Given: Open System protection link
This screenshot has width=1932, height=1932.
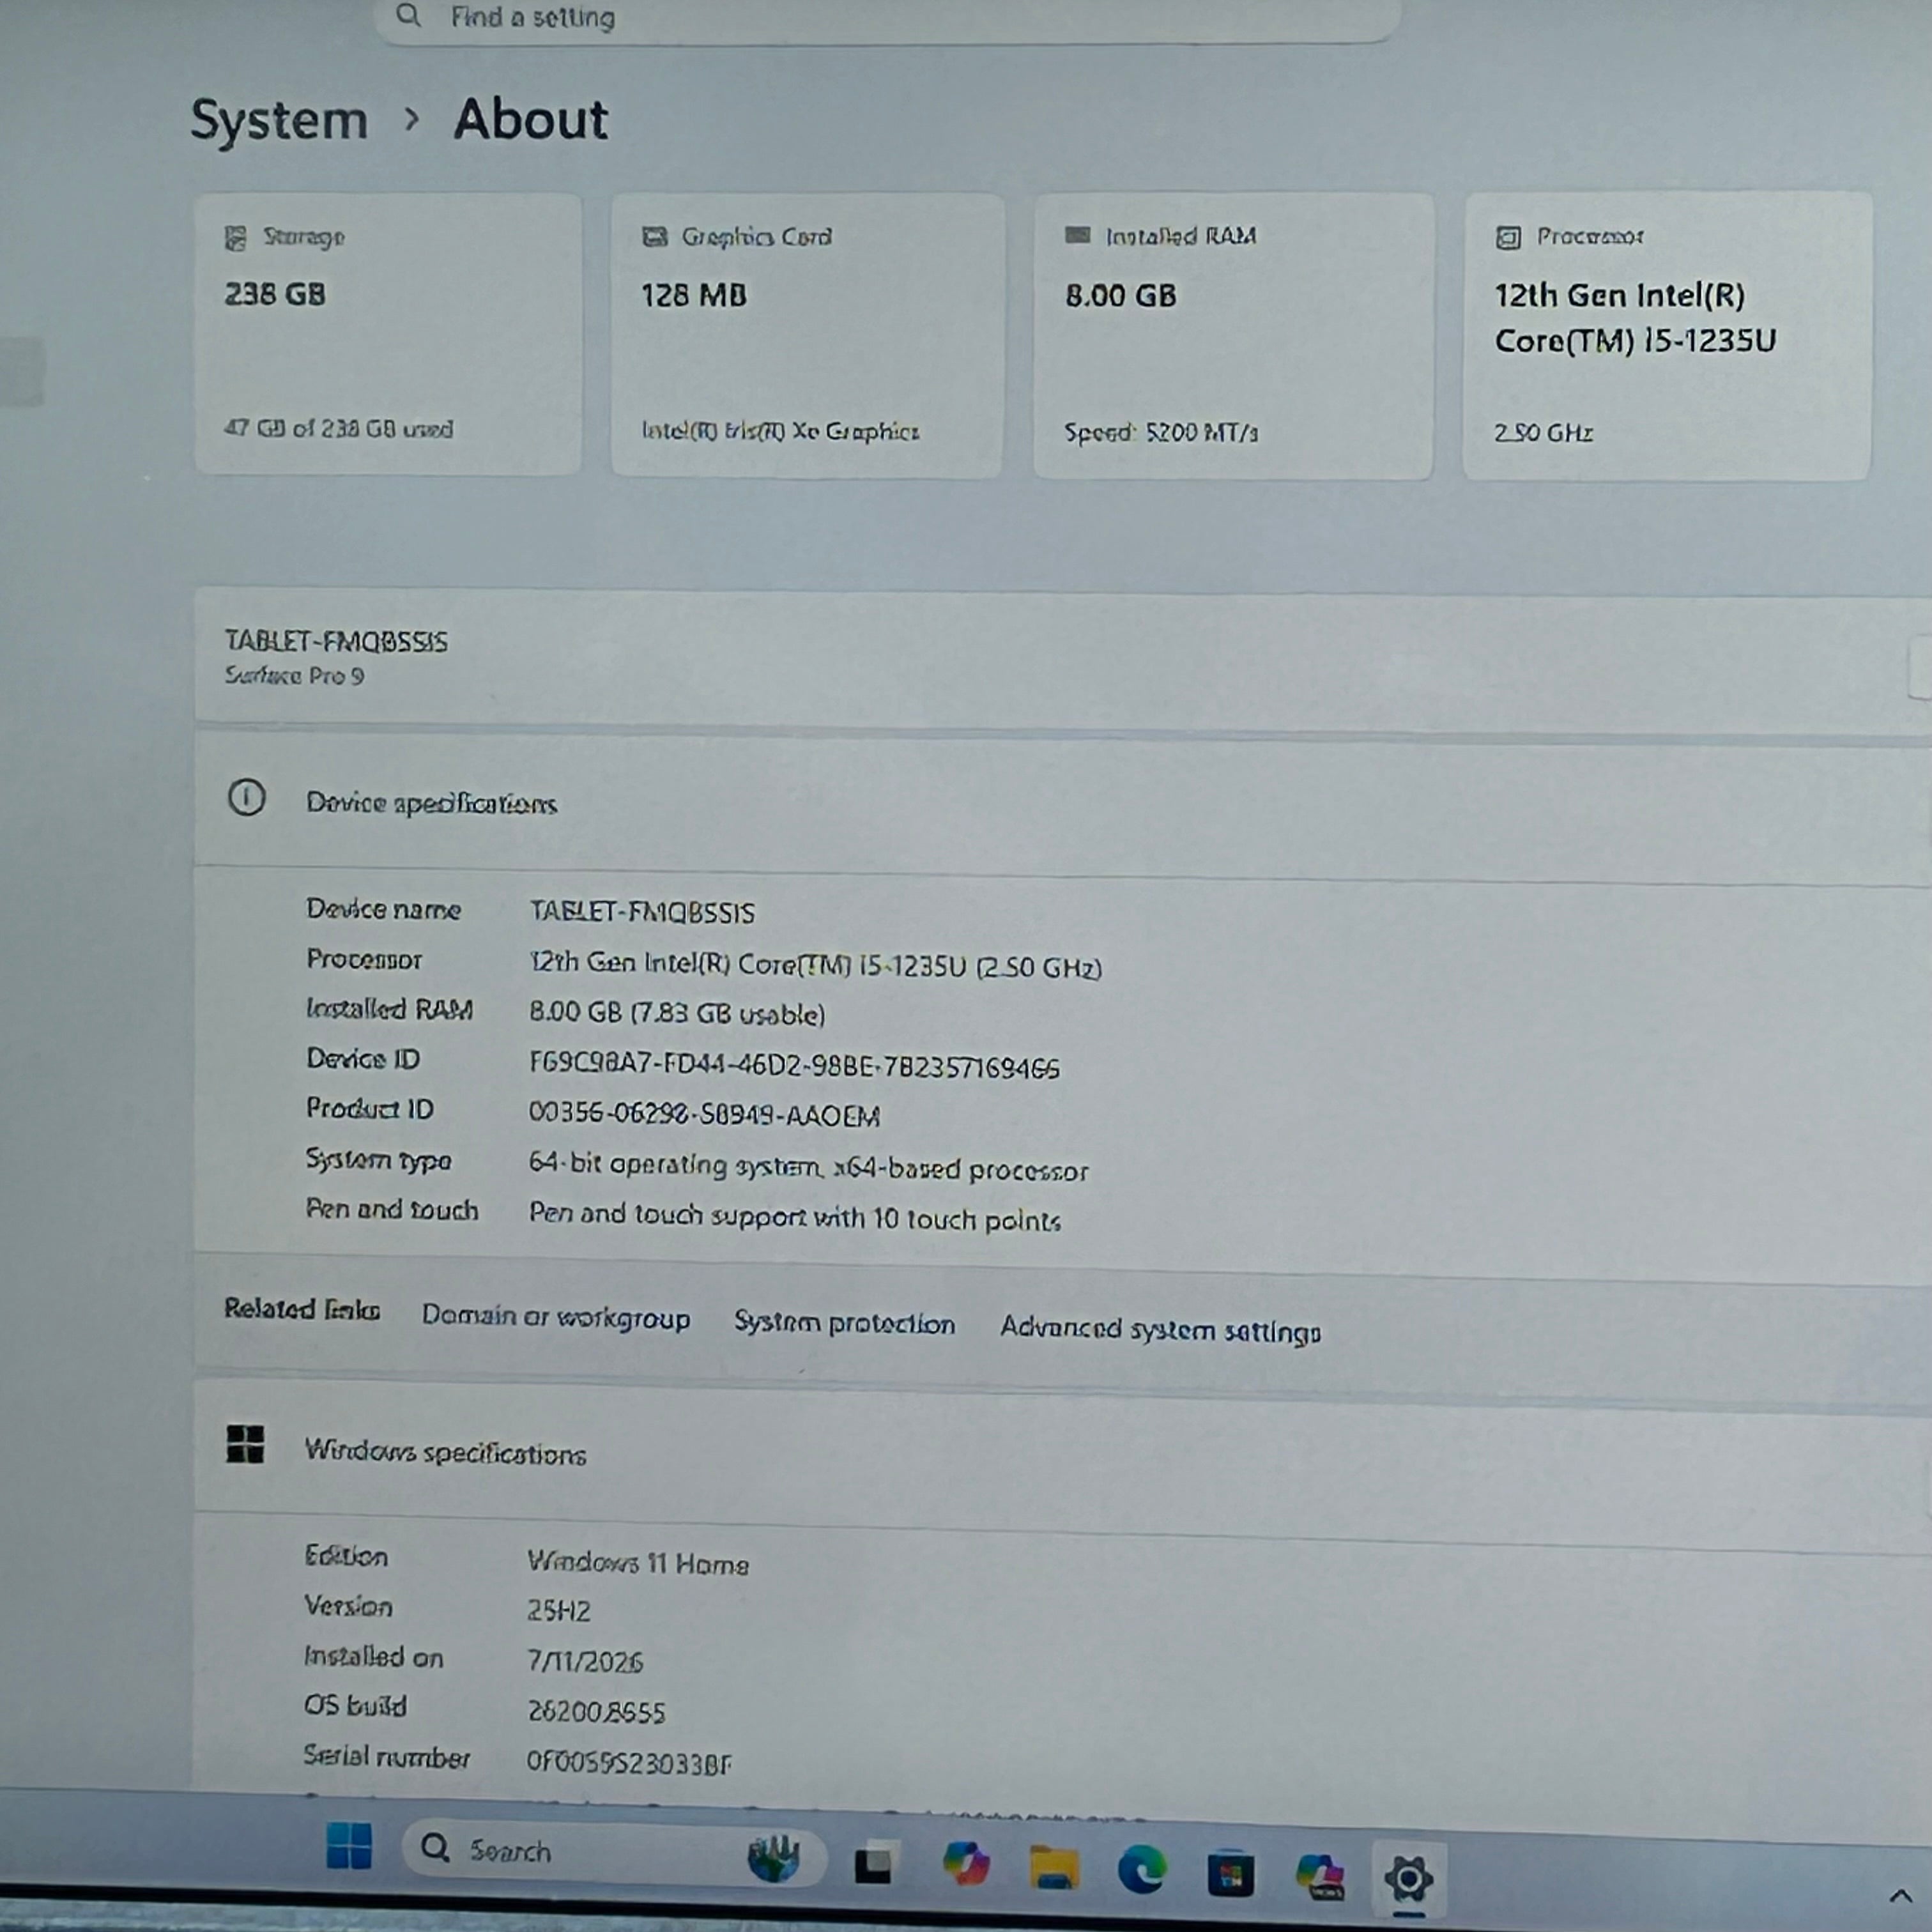Looking at the screenshot, I should coord(845,1323).
